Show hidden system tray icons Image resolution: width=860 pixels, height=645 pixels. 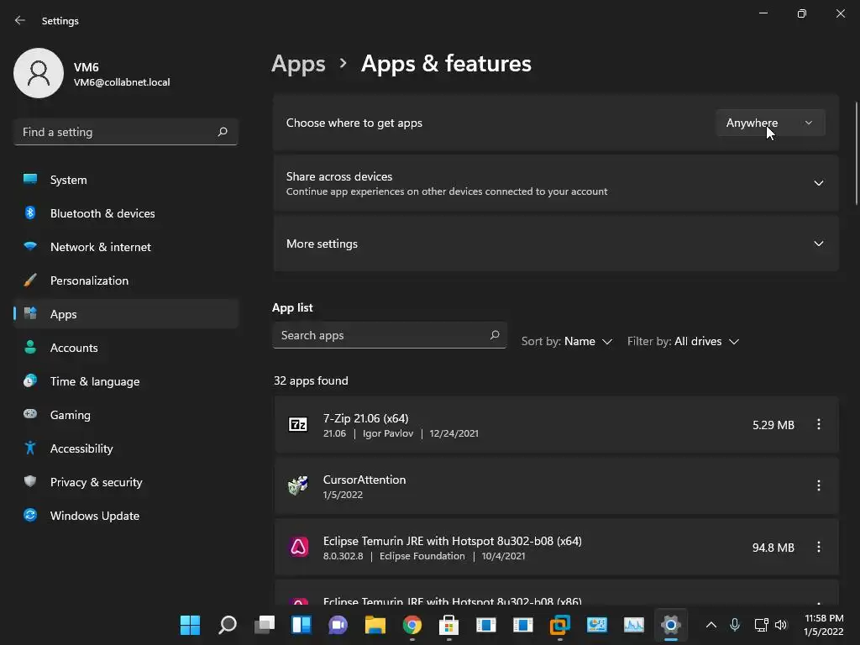point(711,625)
